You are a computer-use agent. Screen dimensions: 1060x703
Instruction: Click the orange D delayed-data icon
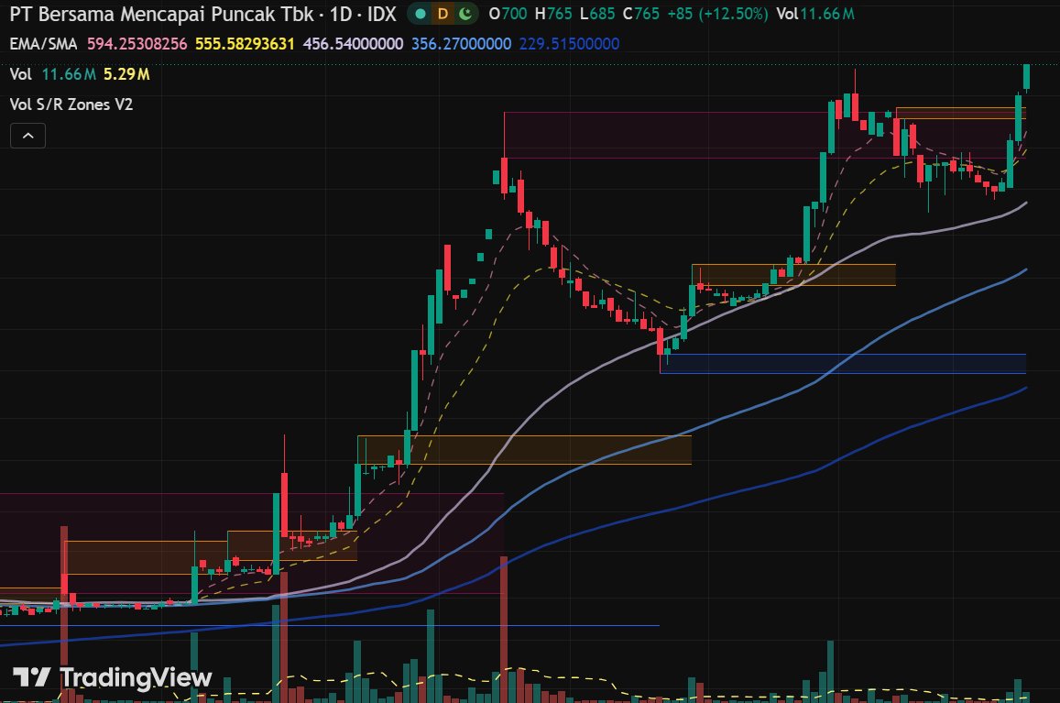point(443,14)
